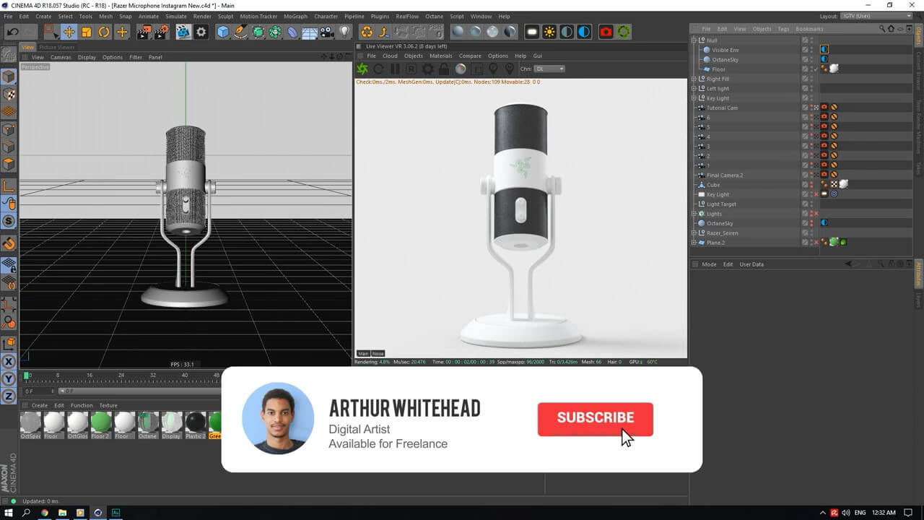The width and height of the screenshot is (924, 520).
Task: Expand the Razer_Seiren object group
Action: pyautogui.click(x=694, y=233)
